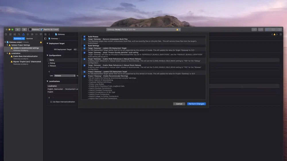Run the iGateway scheme with the Play button
This screenshot has width=287, height=161.
point(18,30)
